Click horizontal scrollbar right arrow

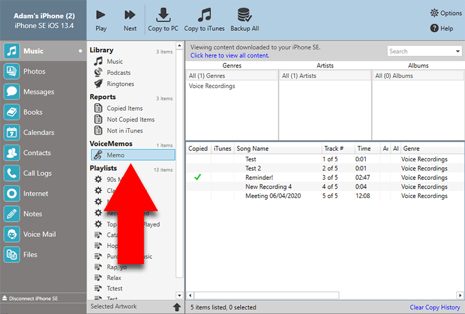[x=460, y=295]
